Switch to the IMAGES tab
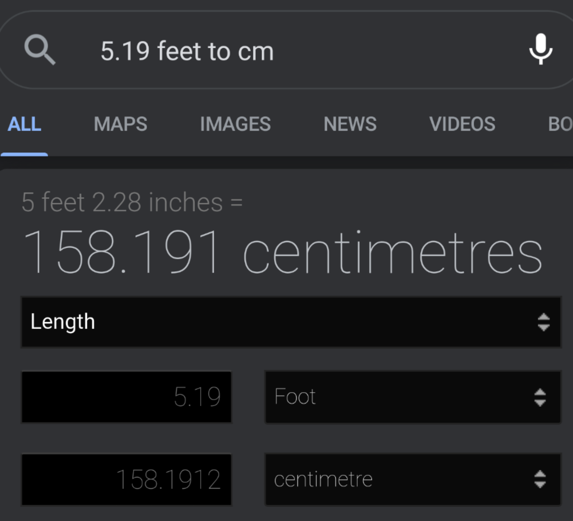This screenshot has width=573, height=521. (x=235, y=124)
